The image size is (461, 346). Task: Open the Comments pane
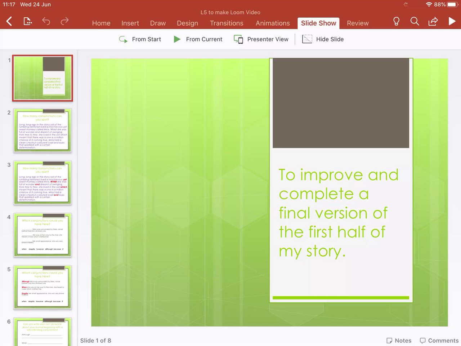point(439,341)
